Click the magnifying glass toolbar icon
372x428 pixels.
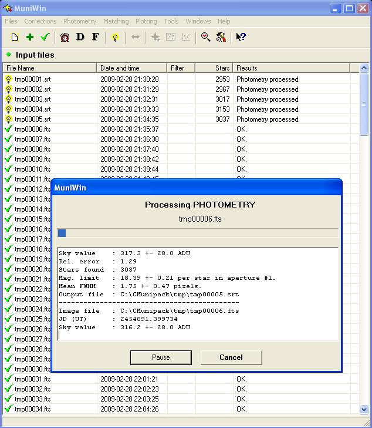click(205, 37)
